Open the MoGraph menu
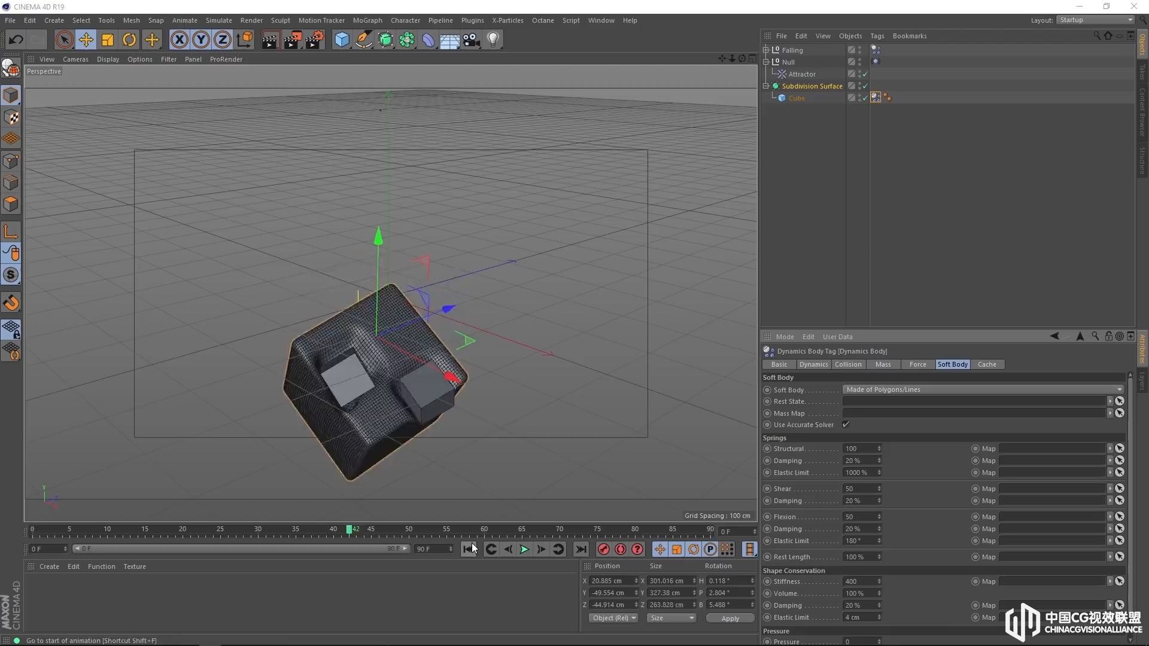 [x=367, y=20]
